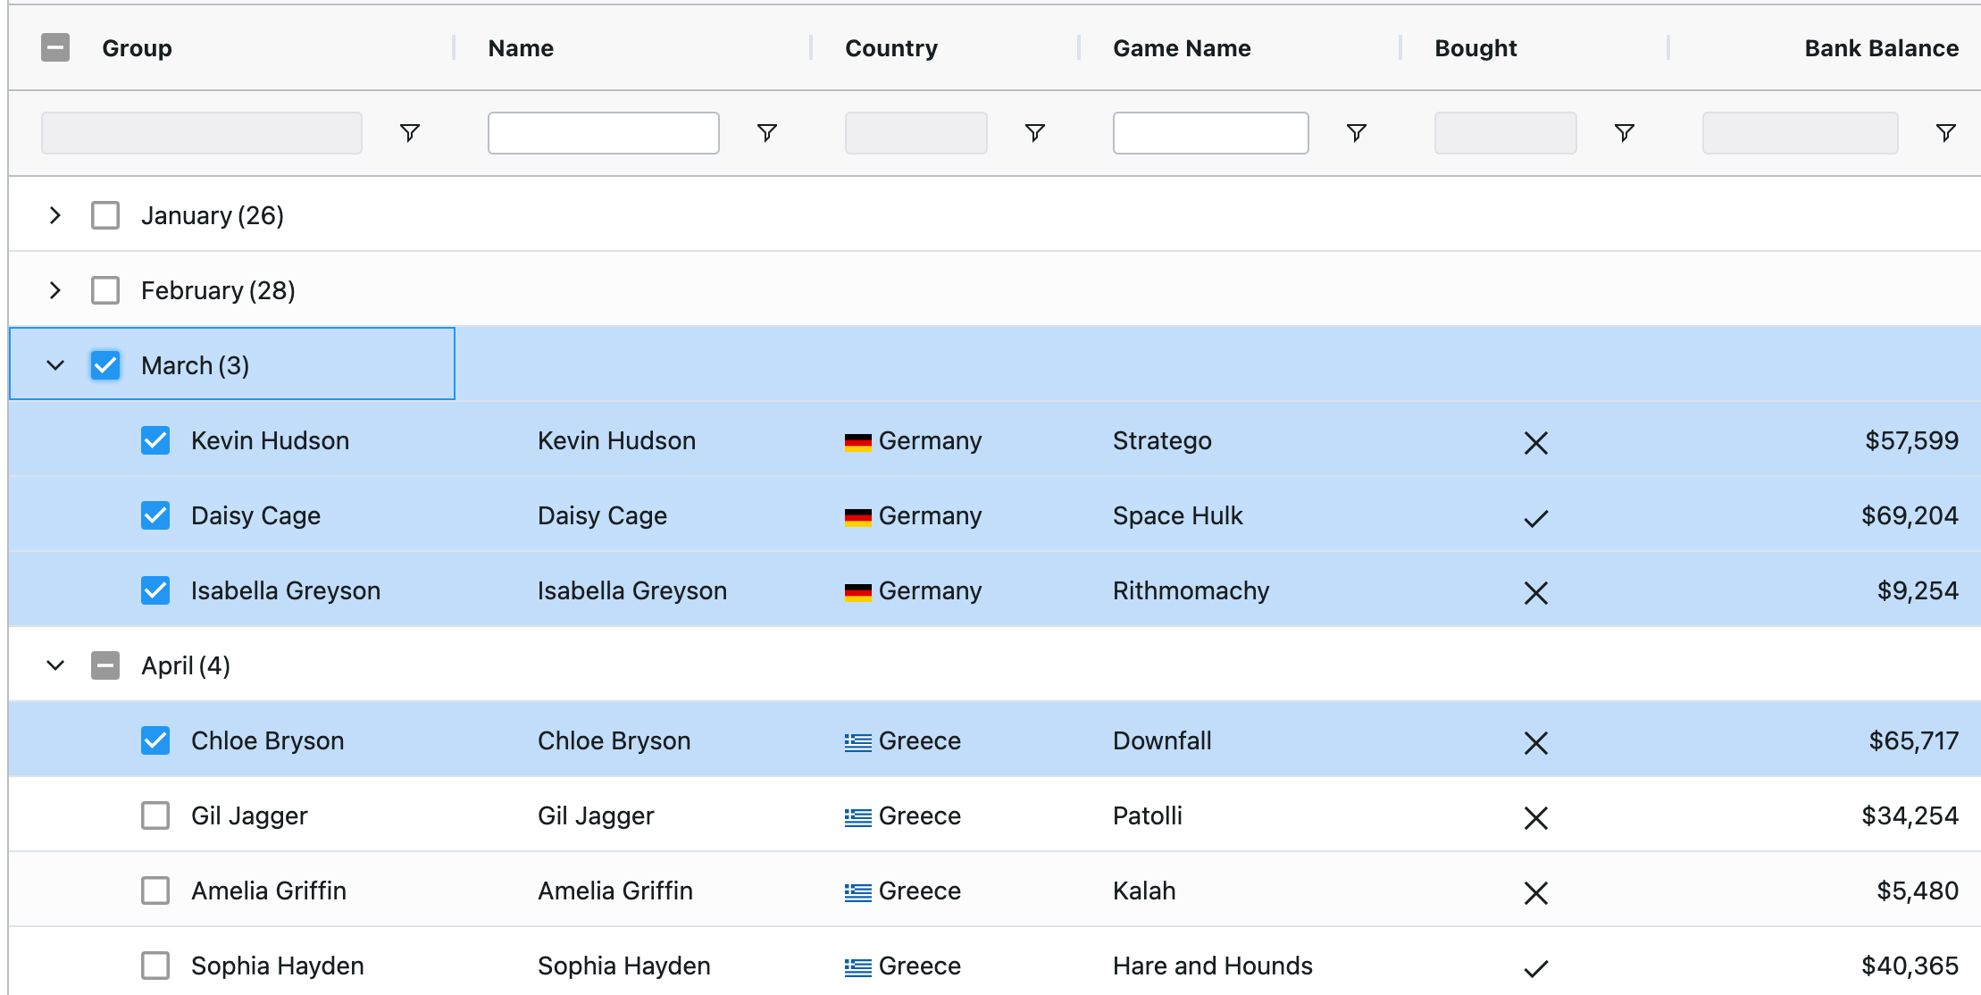
Task: Focus the Game Name filter text field
Action: [1210, 133]
